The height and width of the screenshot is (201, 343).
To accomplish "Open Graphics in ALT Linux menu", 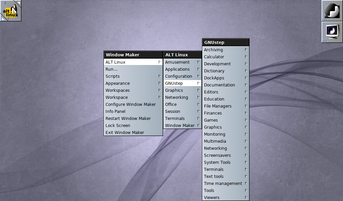I will tap(183, 90).
